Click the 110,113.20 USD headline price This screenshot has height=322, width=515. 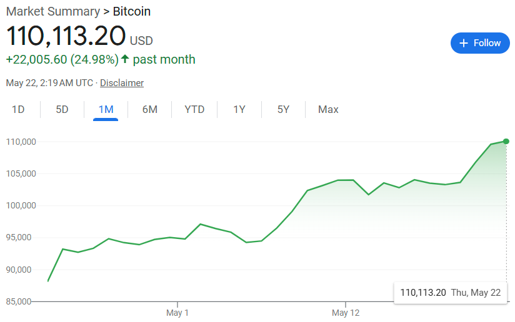(66, 36)
